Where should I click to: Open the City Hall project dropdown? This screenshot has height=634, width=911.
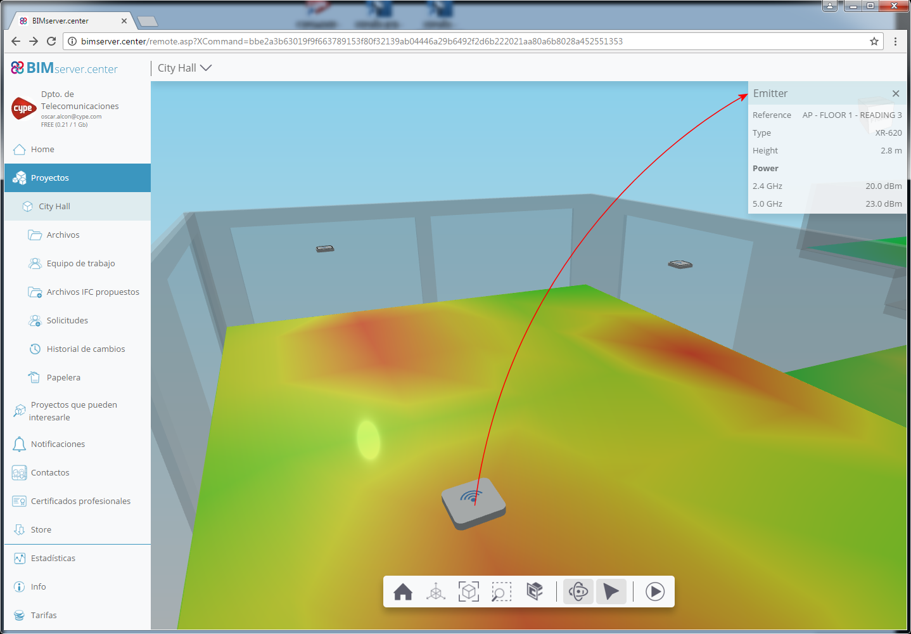tap(184, 68)
